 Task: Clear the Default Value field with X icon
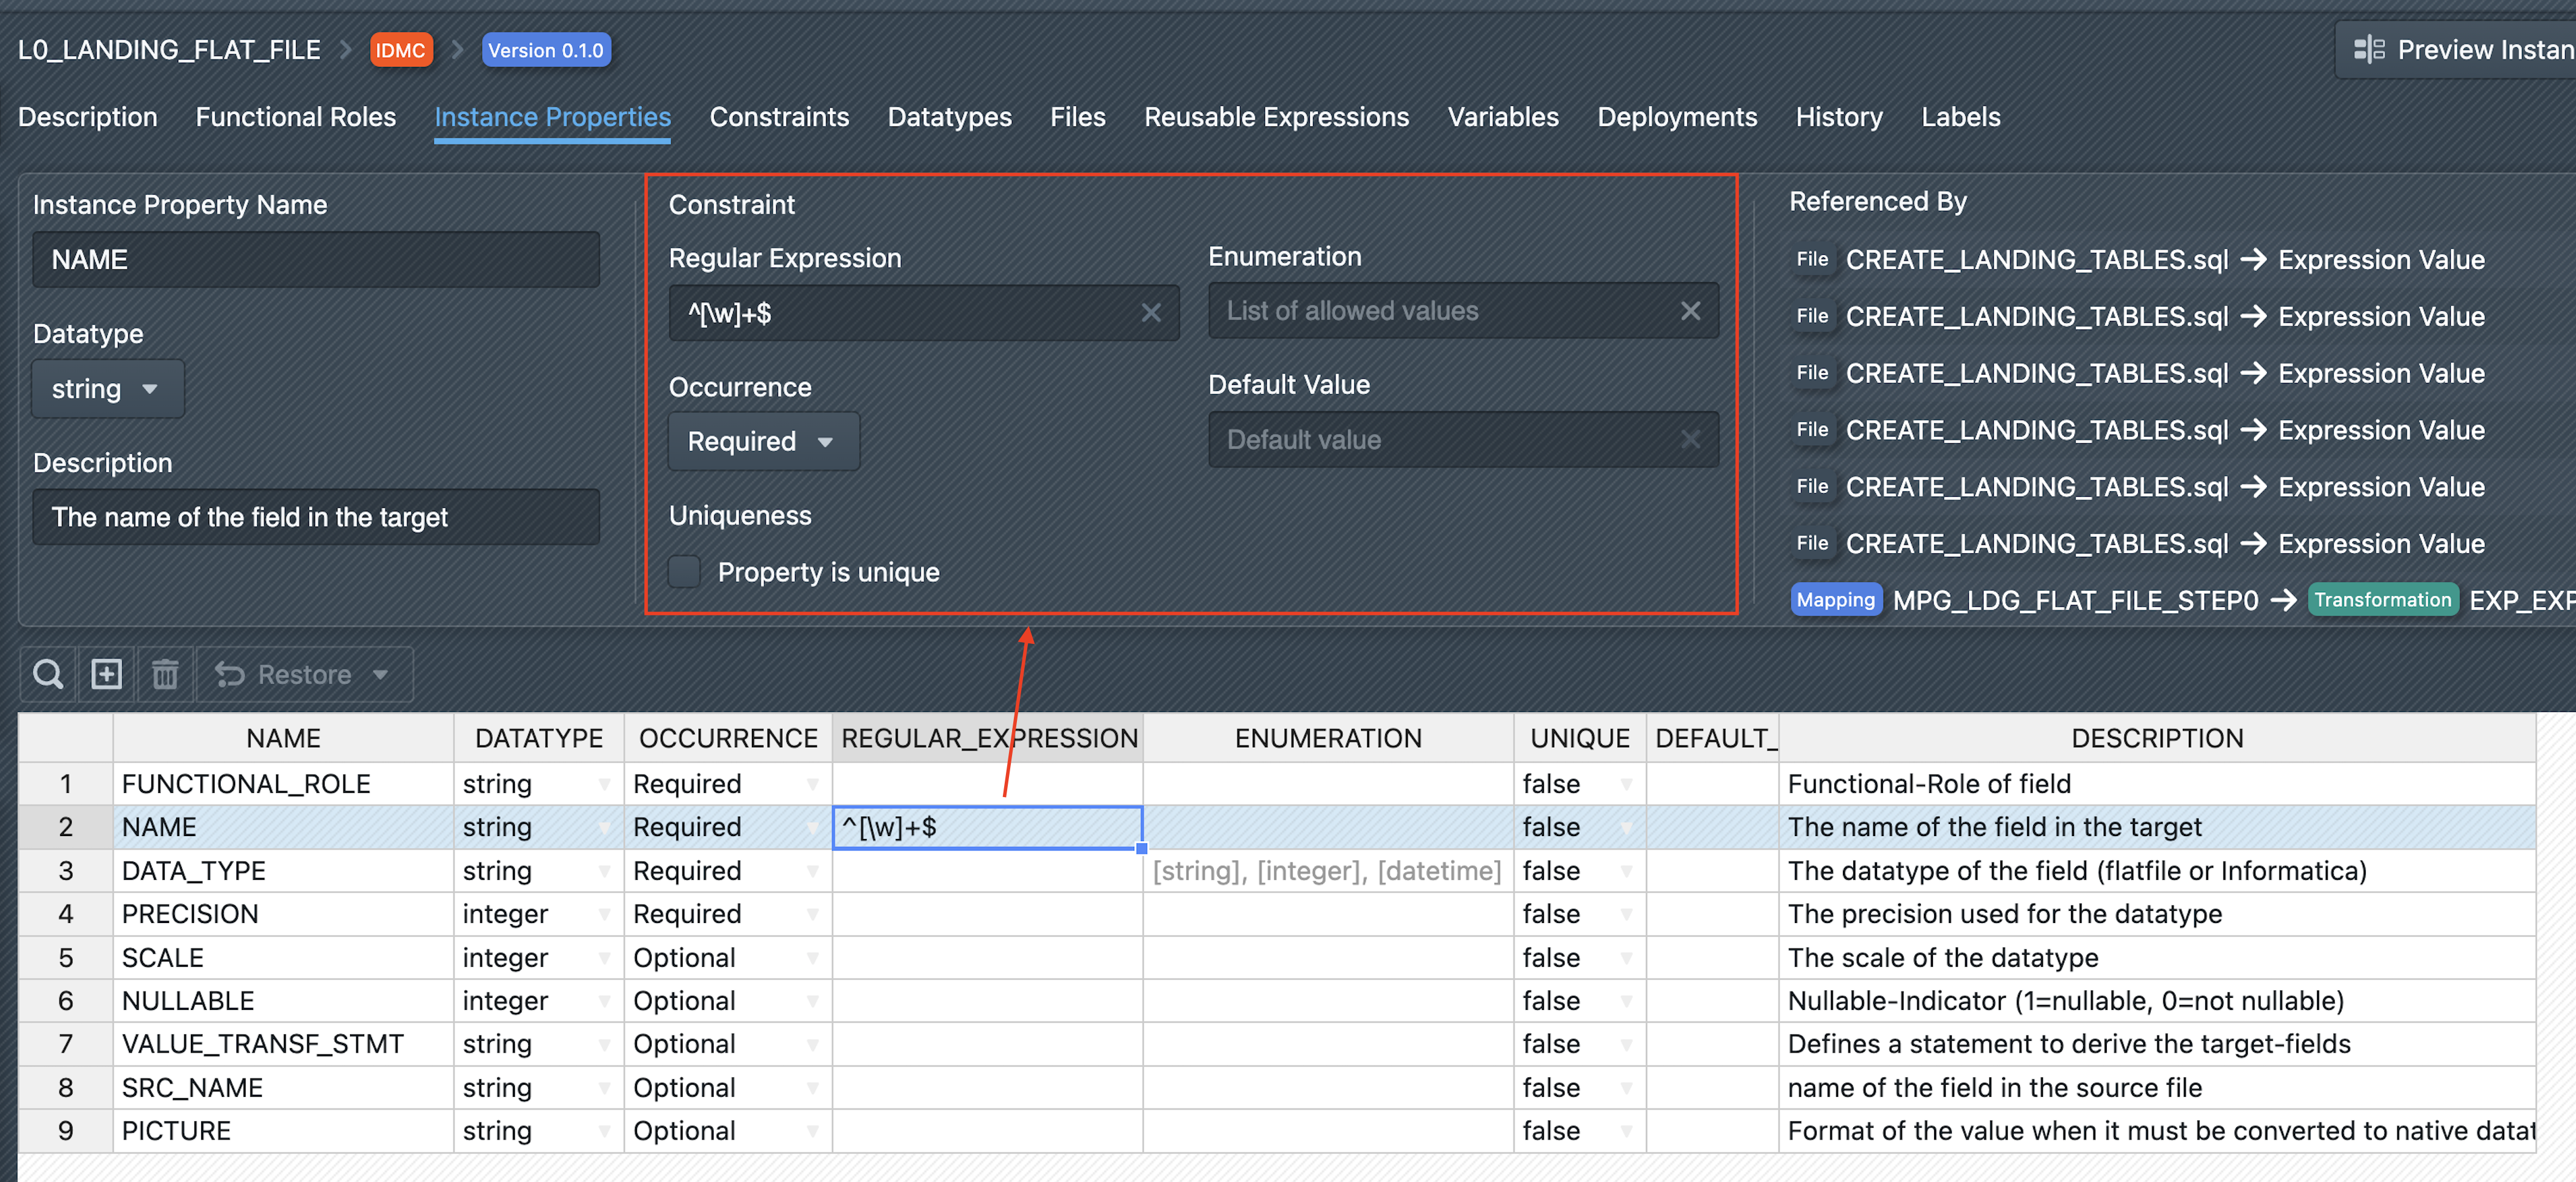[1690, 440]
